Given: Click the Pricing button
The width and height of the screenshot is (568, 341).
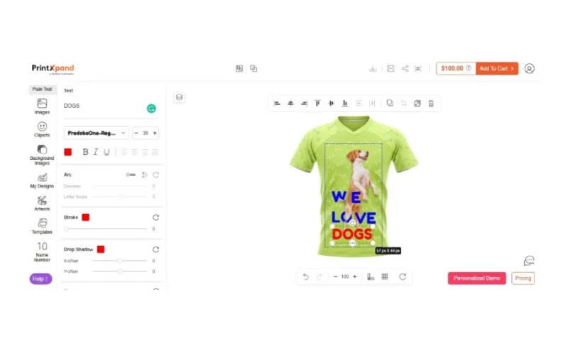Looking at the screenshot, I should (523, 278).
